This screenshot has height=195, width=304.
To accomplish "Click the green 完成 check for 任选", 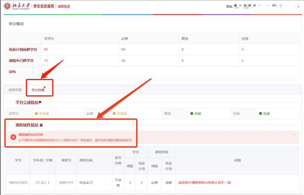I will coord(260,113).
